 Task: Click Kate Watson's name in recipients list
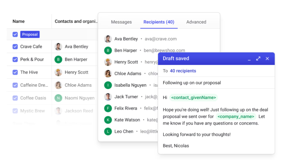127,120
